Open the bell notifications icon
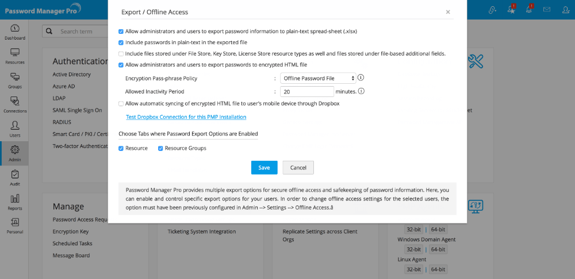The height and width of the screenshot is (279, 575). click(x=529, y=10)
